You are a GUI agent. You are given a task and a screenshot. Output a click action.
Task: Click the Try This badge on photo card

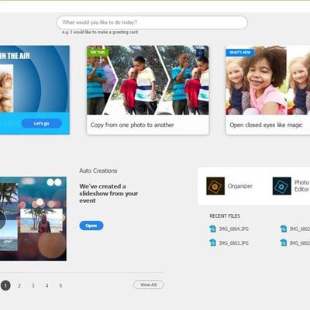click(x=98, y=53)
